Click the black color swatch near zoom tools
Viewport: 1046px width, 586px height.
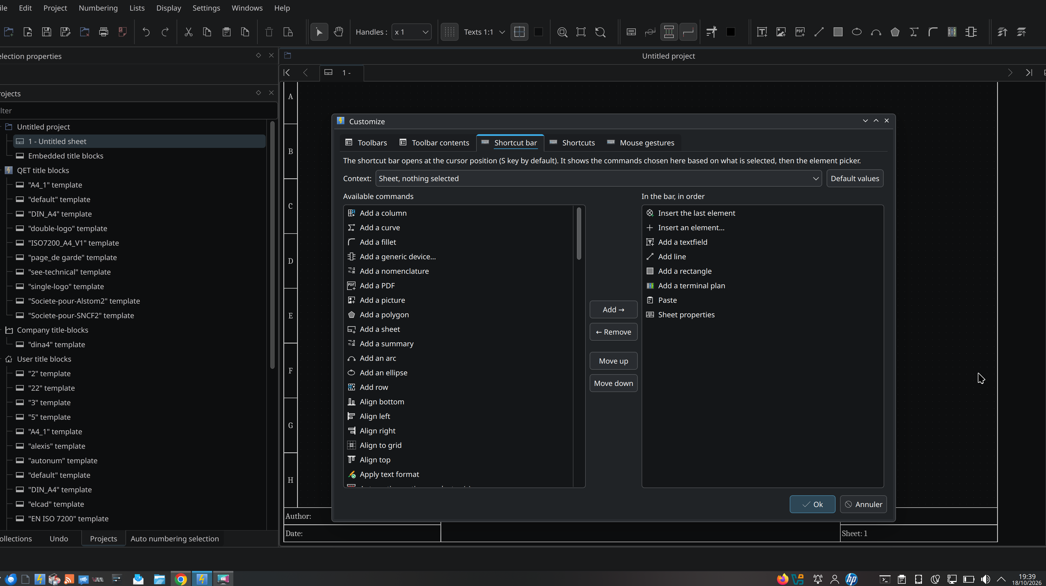point(539,32)
